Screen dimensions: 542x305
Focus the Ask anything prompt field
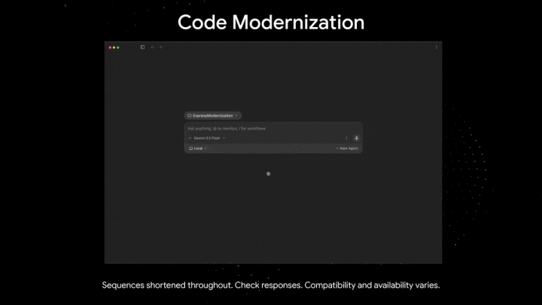pyautogui.click(x=273, y=128)
